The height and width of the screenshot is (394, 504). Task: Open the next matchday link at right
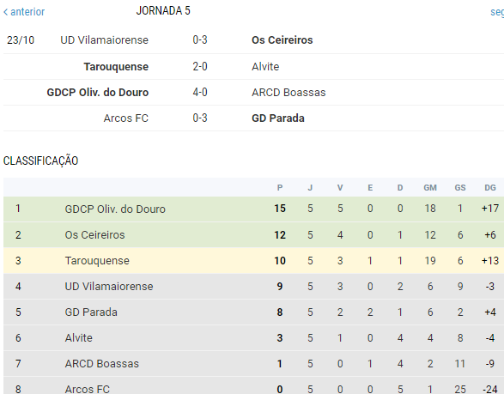497,12
